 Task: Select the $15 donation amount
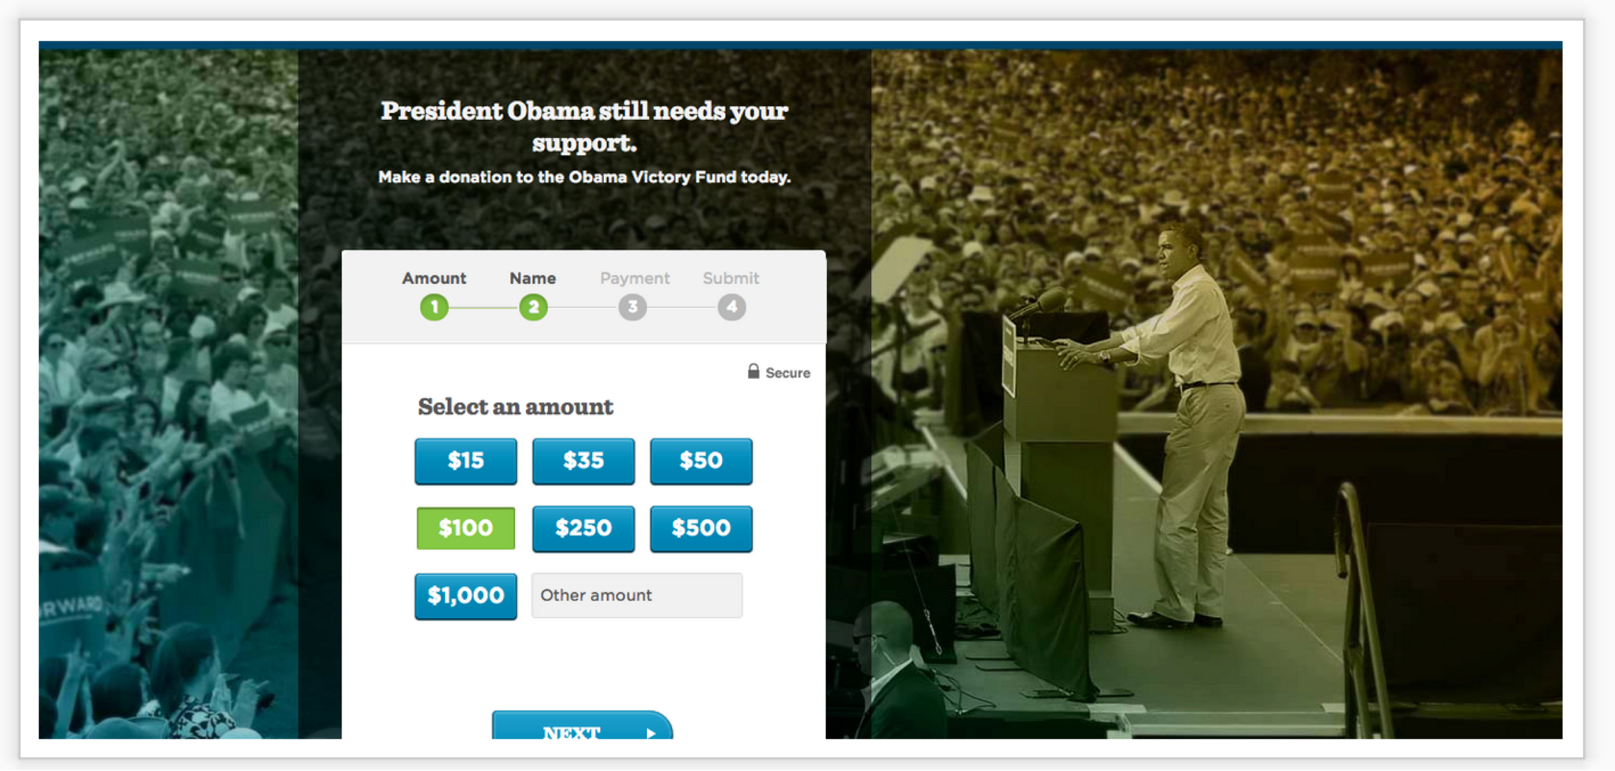466,462
